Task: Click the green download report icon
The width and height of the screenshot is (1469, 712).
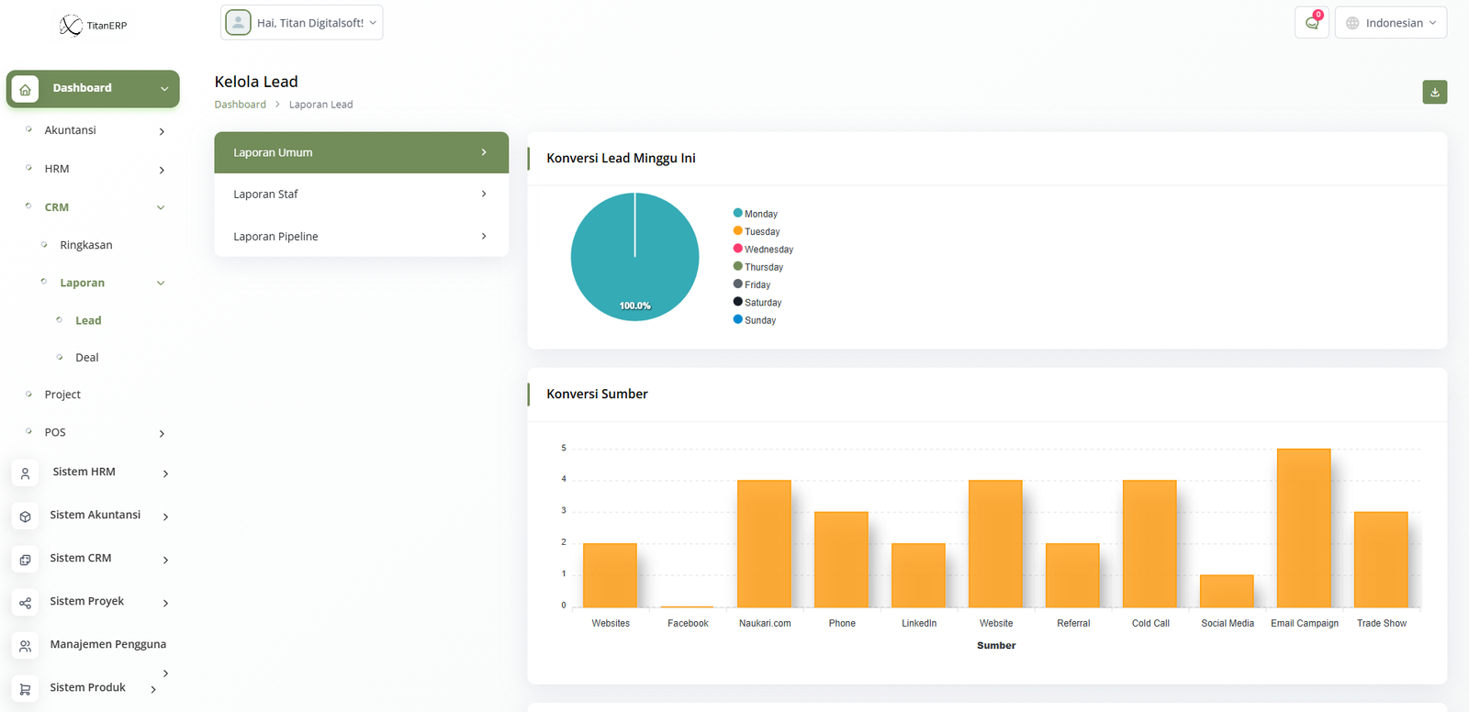Action: click(x=1434, y=92)
